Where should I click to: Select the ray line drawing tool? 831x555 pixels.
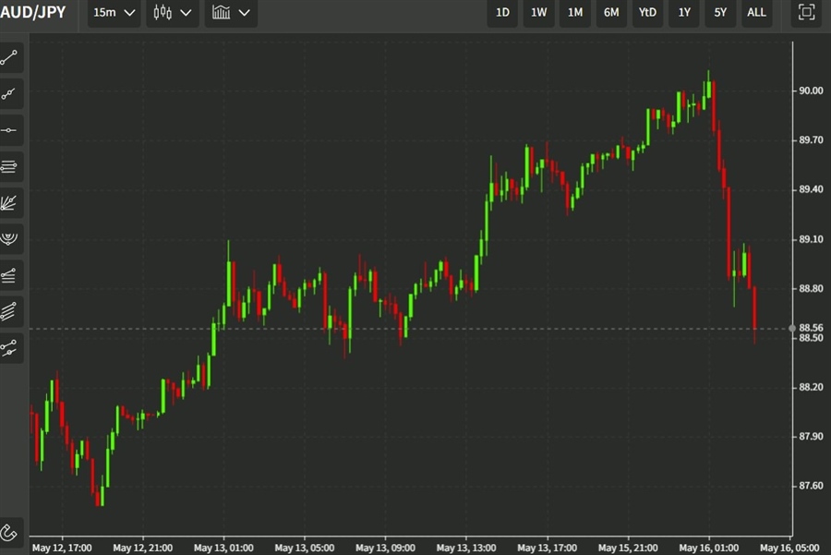point(11,93)
